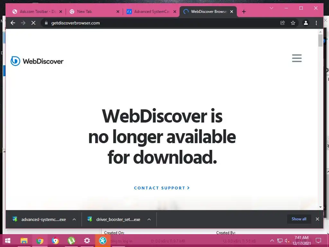Select the WebDiscover Browser tab
Viewport: 329px width, 247px height.
pyautogui.click(x=209, y=12)
